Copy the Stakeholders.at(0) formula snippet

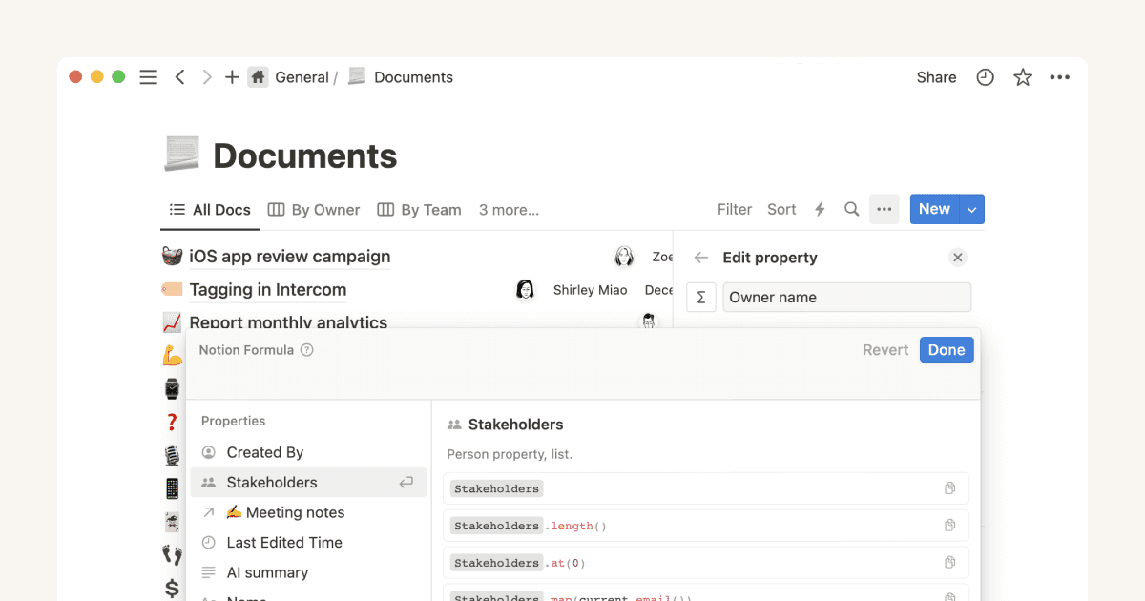pos(950,562)
